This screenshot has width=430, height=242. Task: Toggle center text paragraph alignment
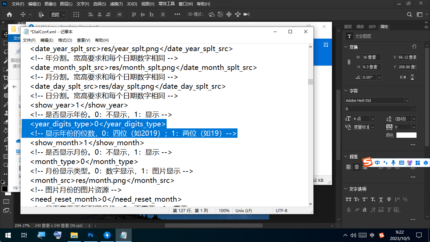(357, 167)
